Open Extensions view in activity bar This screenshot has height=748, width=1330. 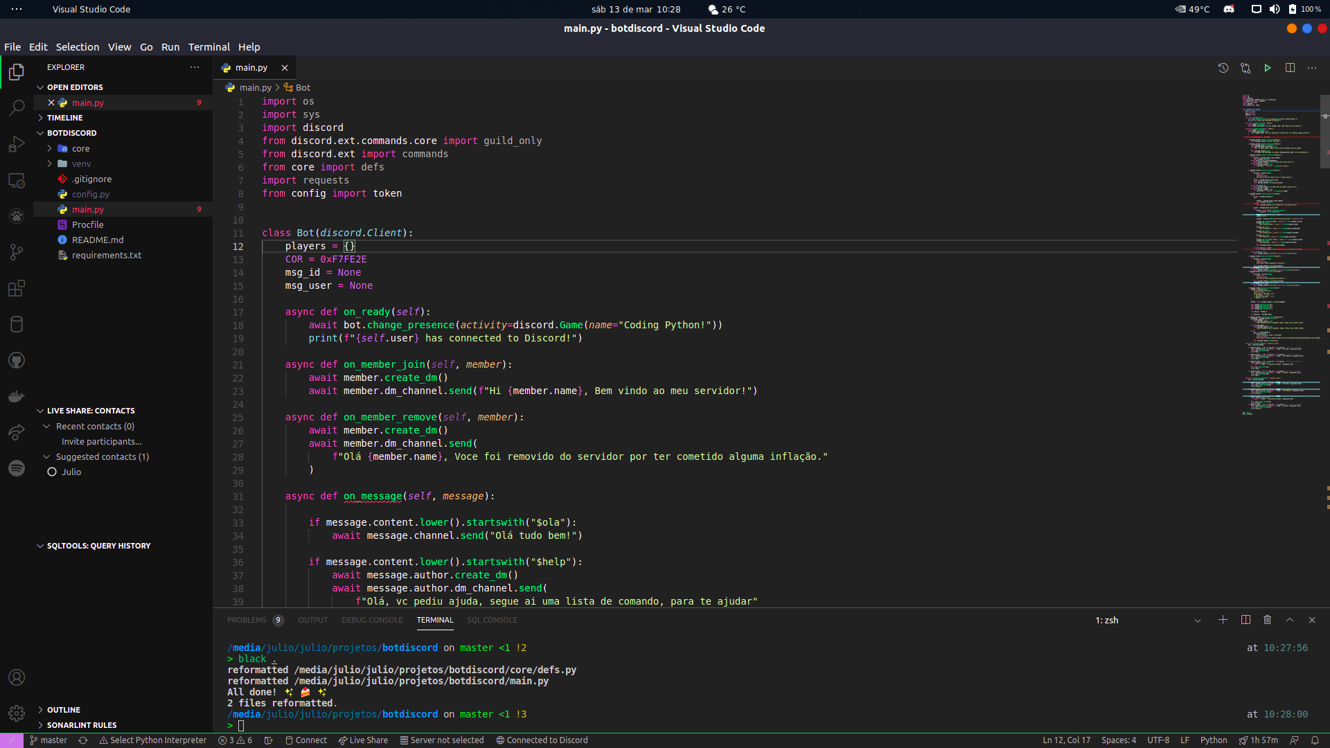click(17, 288)
